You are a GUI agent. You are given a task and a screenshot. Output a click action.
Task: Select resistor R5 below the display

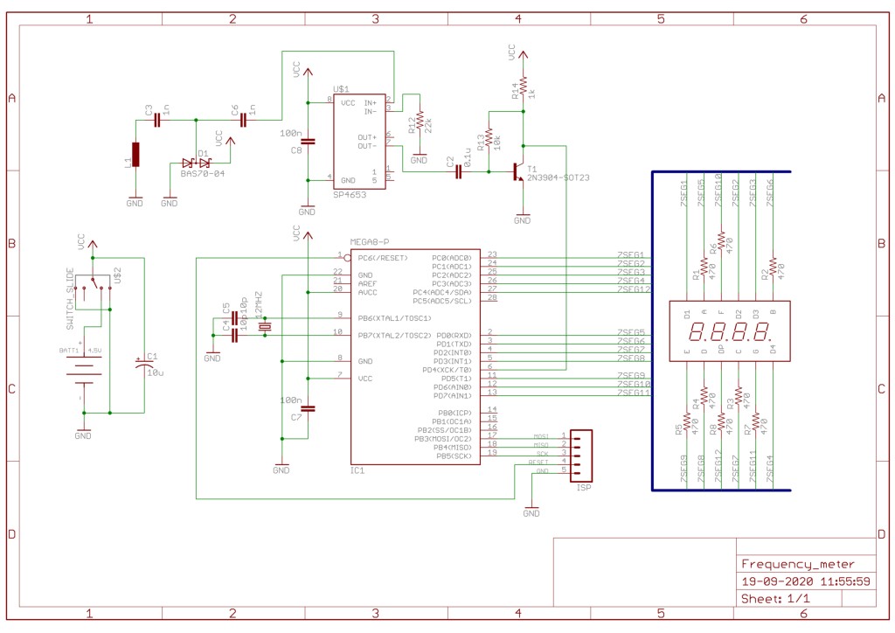coord(687,421)
